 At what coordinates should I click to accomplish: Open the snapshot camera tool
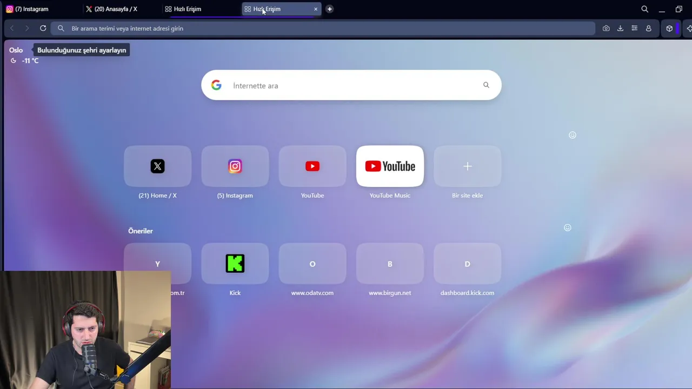[x=606, y=28]
